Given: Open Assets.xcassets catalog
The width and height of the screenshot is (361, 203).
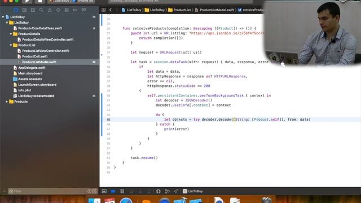Looking at the screenshot, I should (30, 79).
